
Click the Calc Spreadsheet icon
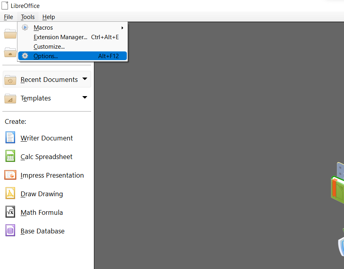click(10, 156)
